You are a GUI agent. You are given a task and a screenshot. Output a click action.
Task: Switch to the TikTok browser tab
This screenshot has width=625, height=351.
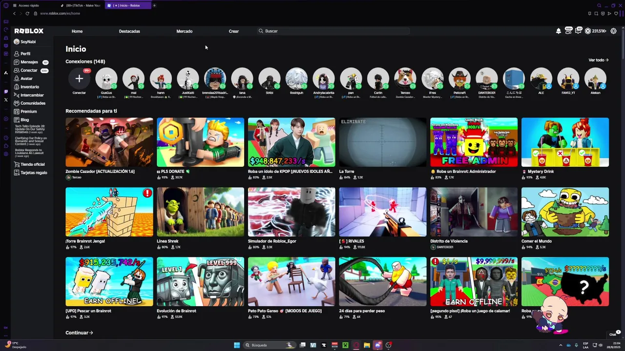[81, 5]
